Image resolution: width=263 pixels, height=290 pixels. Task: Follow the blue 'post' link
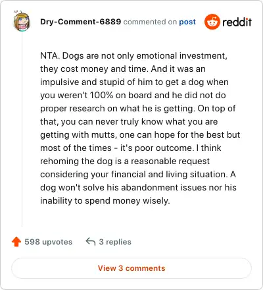187,22
